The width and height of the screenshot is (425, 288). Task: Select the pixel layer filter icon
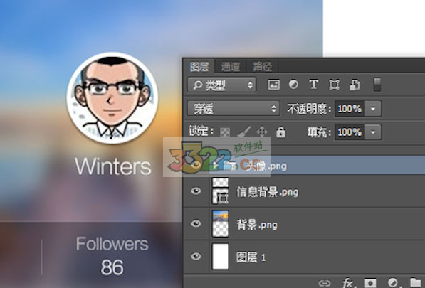click(273, 85)
